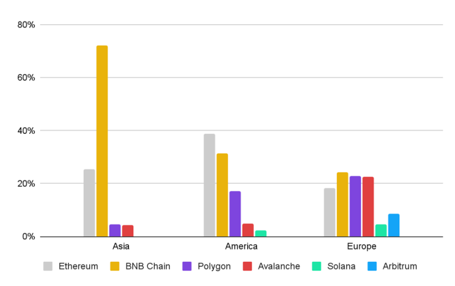Select the tall BNB Chain bar in Asia
The width and height of the screenshot is (455, 286).
click(102, 141)
